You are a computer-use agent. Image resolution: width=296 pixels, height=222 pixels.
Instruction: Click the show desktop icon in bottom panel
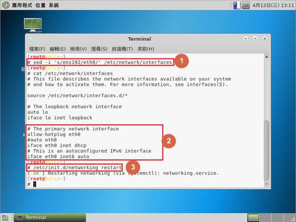click(5, 218)
